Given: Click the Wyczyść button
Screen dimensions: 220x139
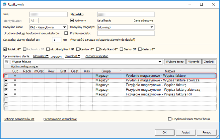Looking at the screenshot, I should click(193, 62).
